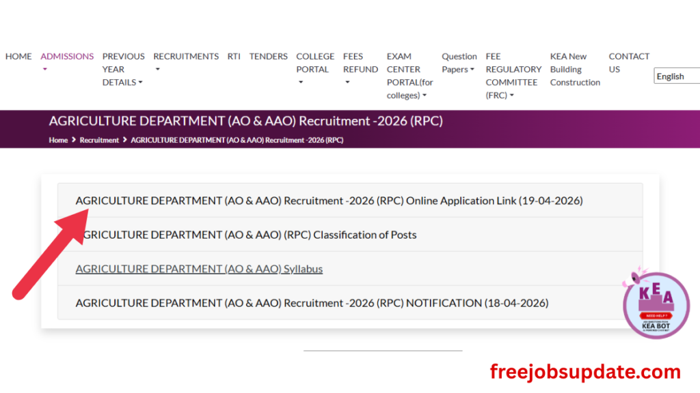Image resolution: width=700 pixels, height=393 pixels.
Task: Go to the TENDERS page
Action: point(268,57)
